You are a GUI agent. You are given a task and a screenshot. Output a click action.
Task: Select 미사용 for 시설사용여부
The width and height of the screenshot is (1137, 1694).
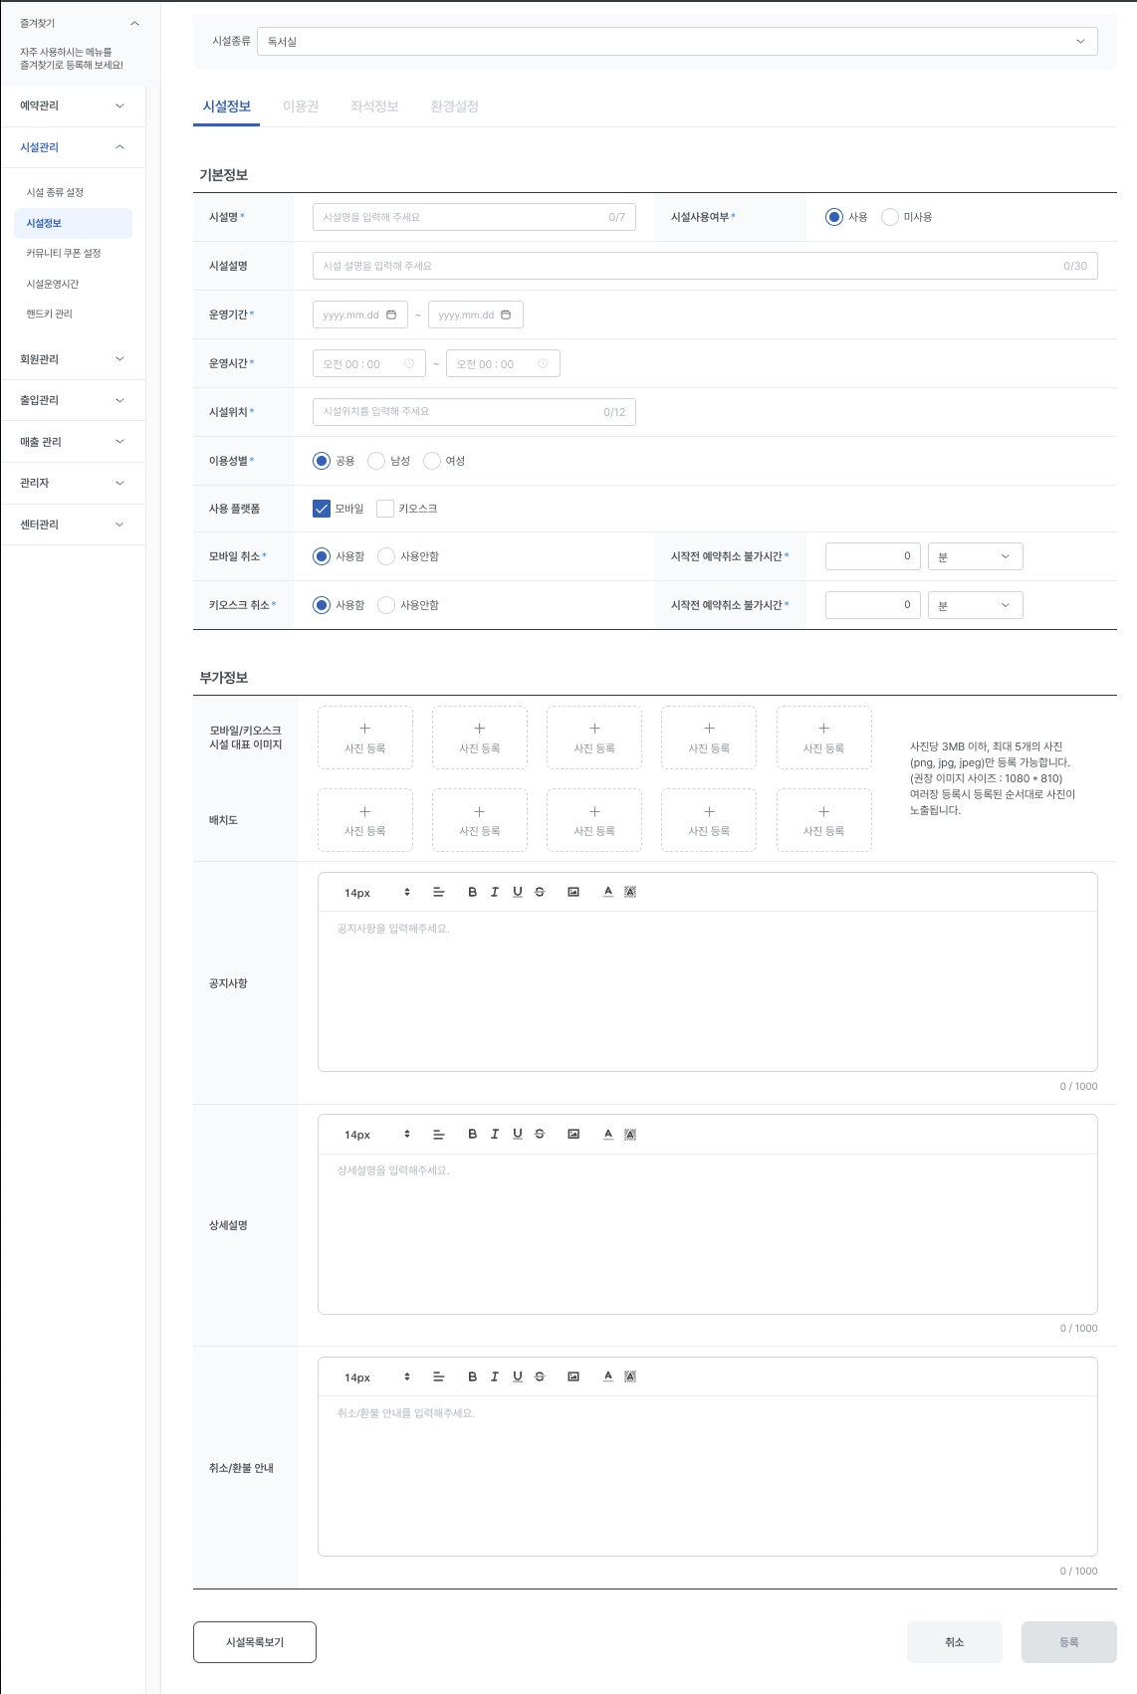point(890,217)
